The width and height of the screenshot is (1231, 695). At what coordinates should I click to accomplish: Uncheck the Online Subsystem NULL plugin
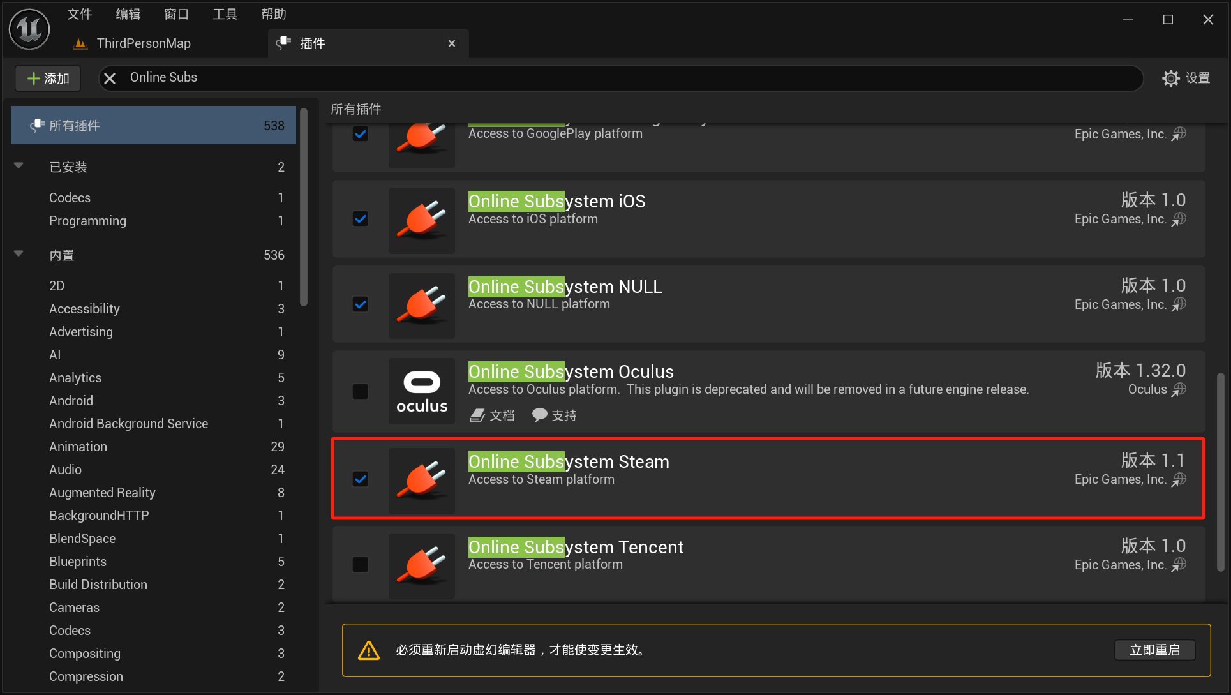point(361,304)
